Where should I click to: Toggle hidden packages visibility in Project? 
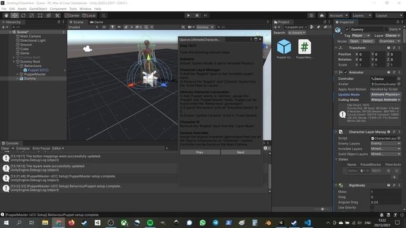[x=327, y=27]
